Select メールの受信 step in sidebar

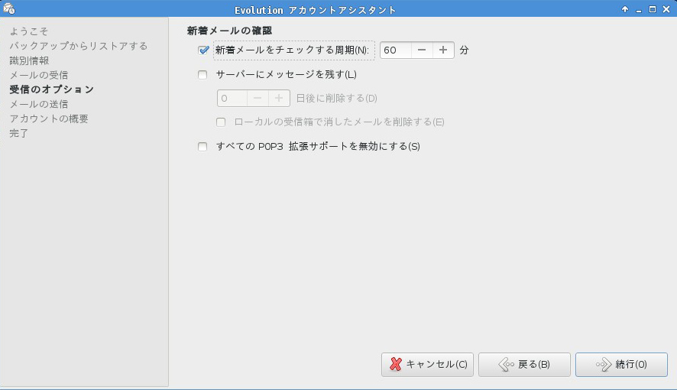pyautogui.click(x=39, y=75)
